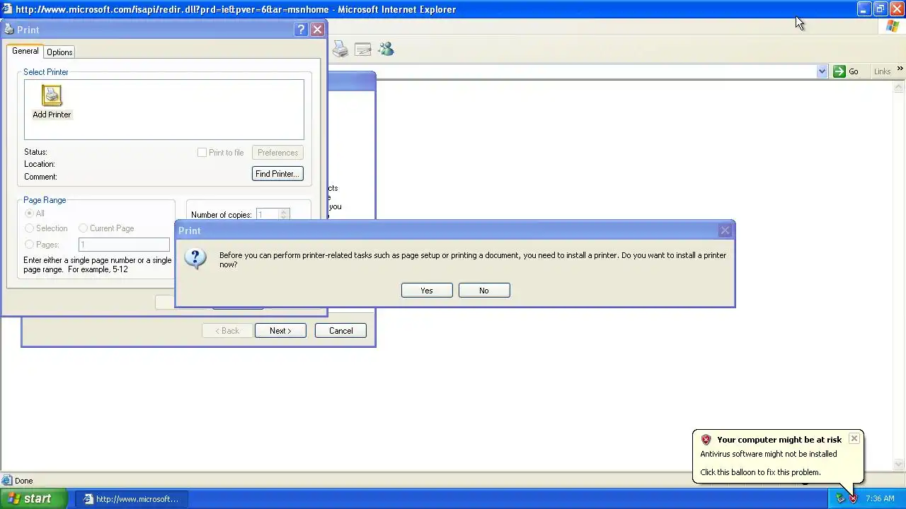
Task: Minimize the Internet Explorer window
Action: click(x=864, y=9)
